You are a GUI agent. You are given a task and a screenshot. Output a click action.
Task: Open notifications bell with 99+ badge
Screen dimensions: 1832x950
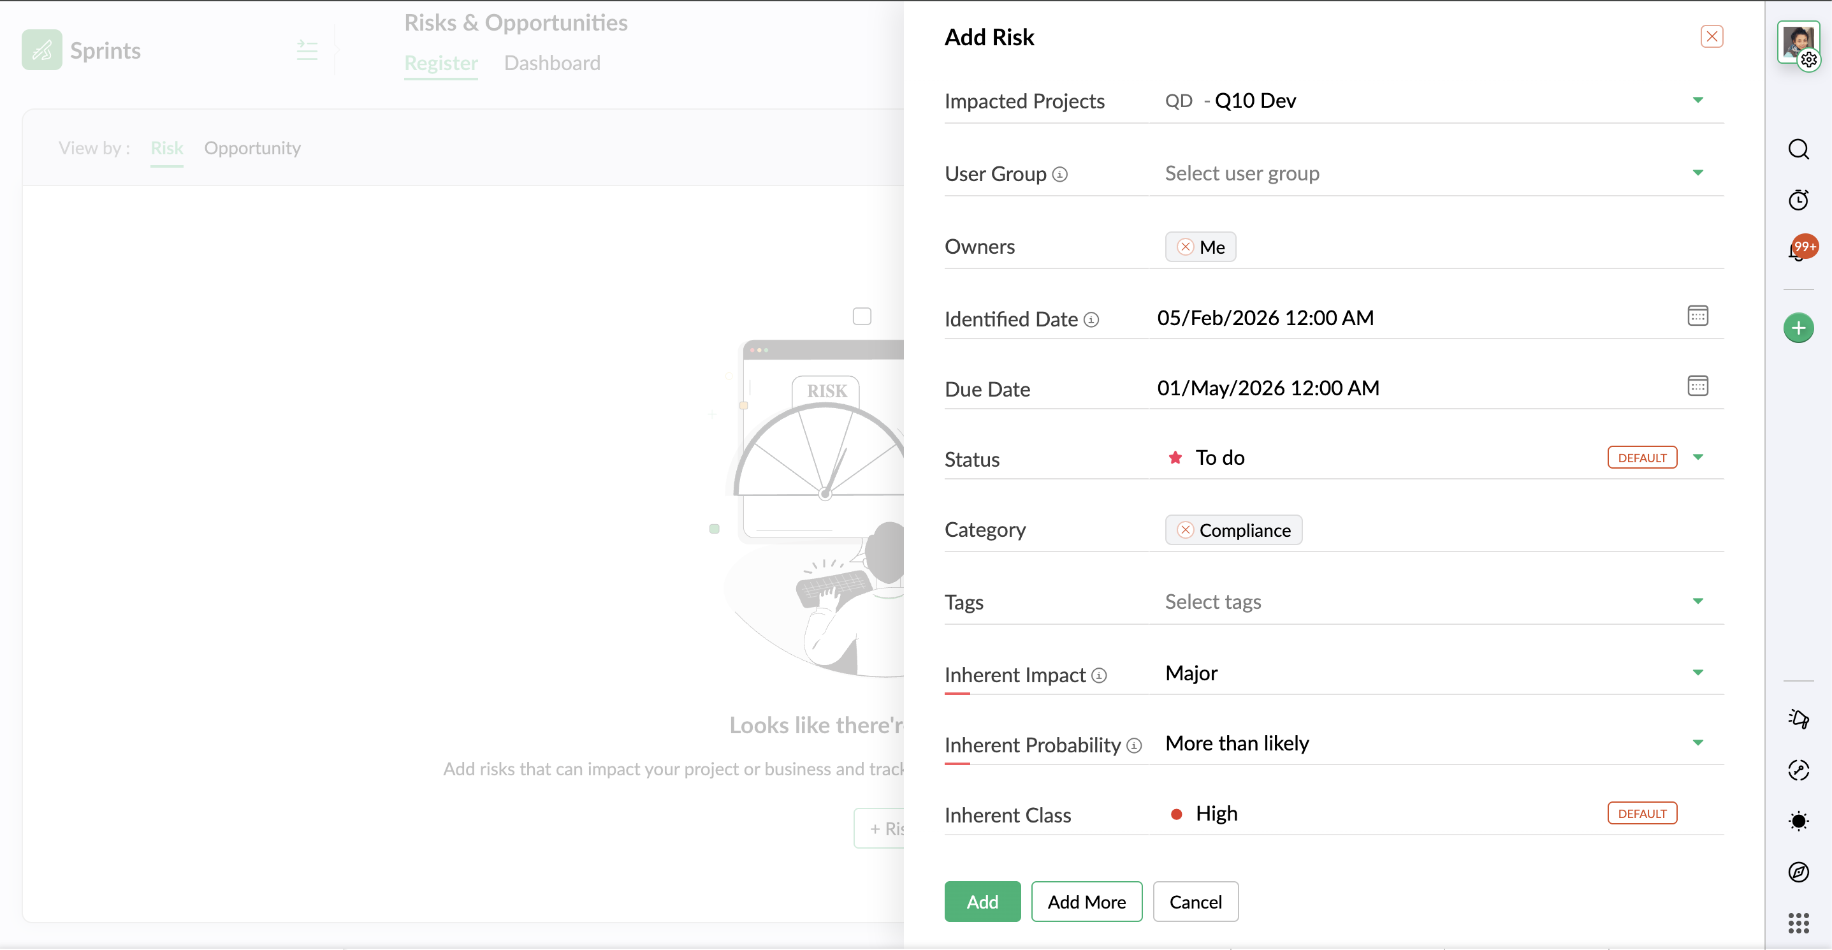pyautogui.click(x=1798, y=251)
